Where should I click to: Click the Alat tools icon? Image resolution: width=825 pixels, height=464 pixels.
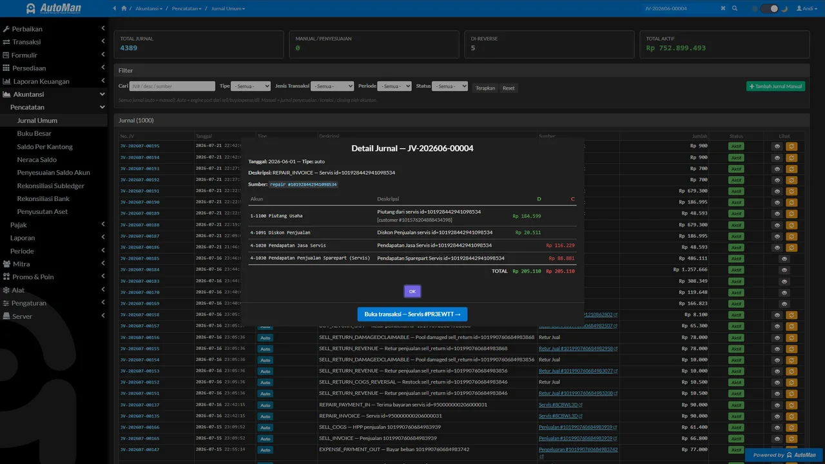click(6, 290)
